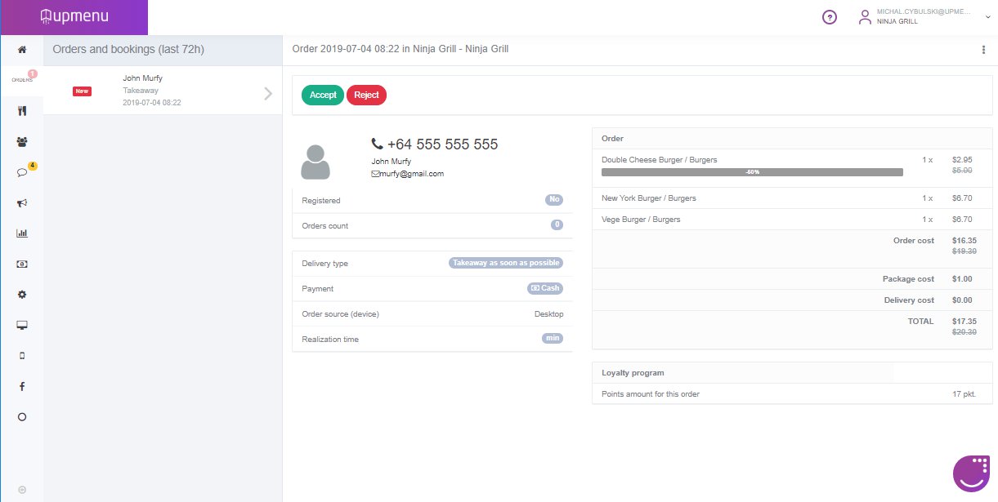Click the help question mark icon
The image size is (998, 502).
829,17
